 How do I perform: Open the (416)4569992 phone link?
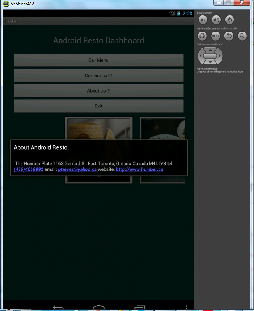29,169
